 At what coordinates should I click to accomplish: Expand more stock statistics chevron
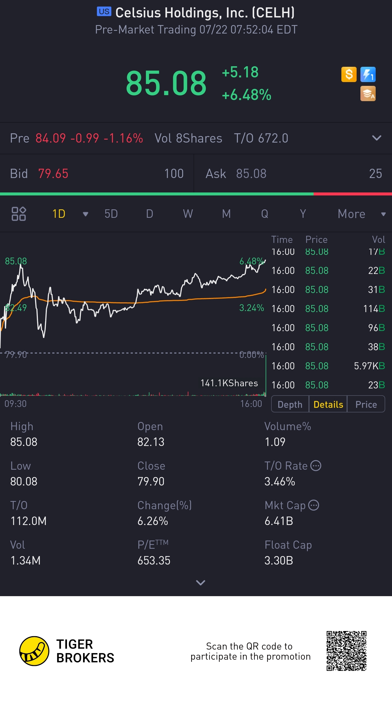[x=201, y=583]
